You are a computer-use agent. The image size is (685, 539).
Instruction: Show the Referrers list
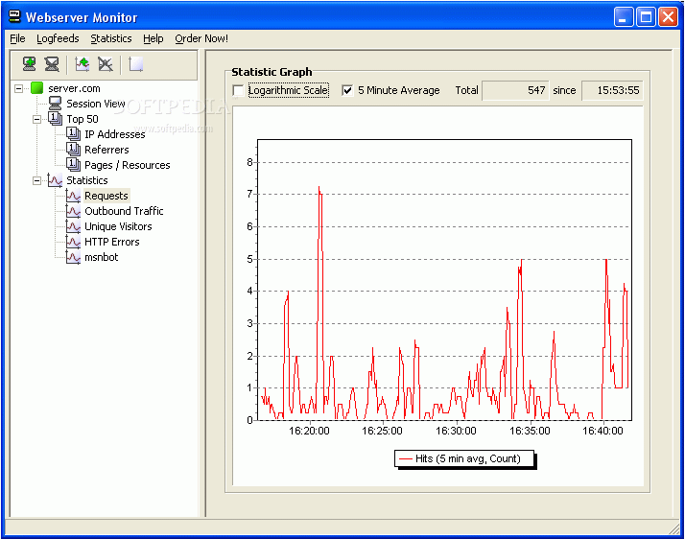(106, 150)
